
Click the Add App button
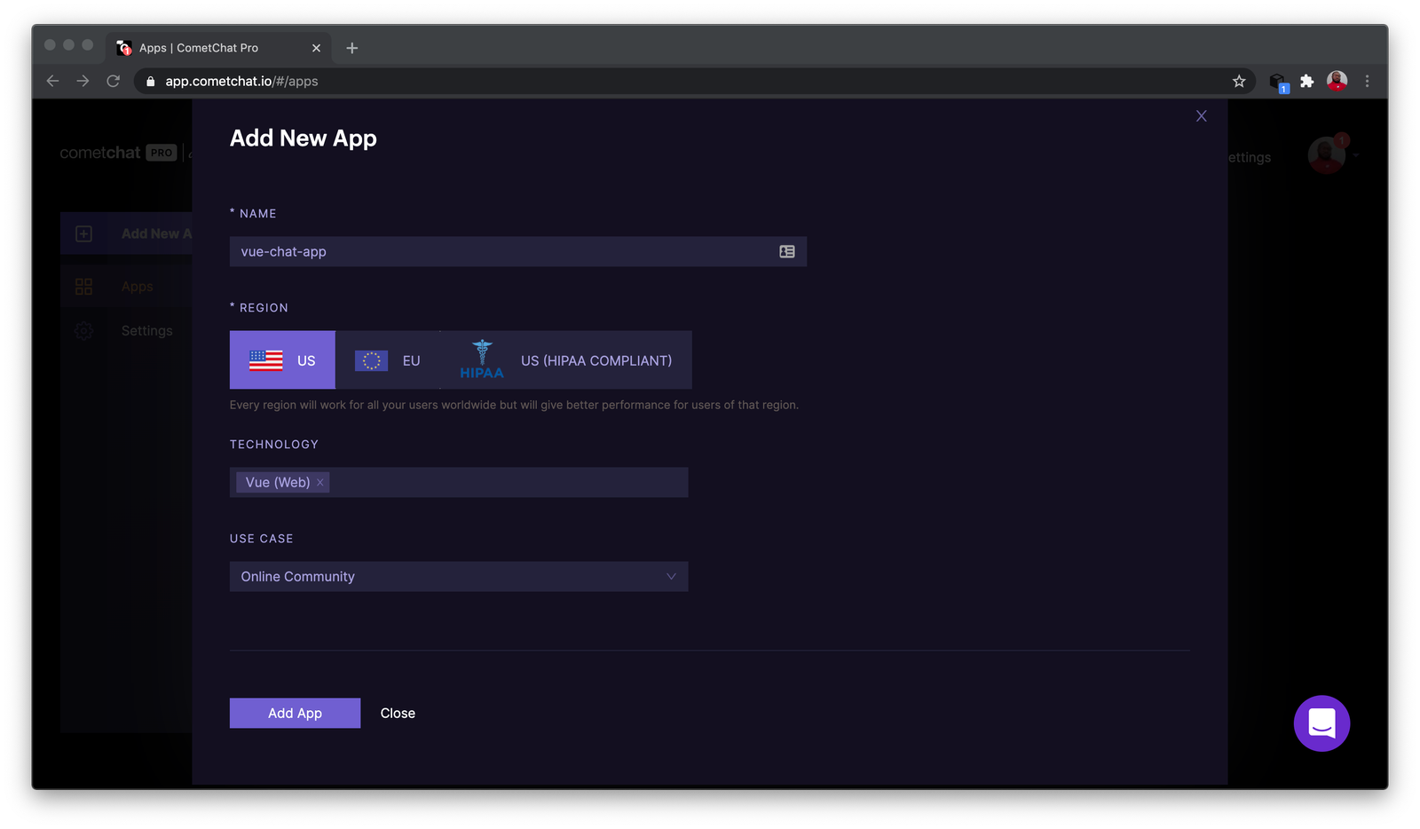click(x=295, y=713)
